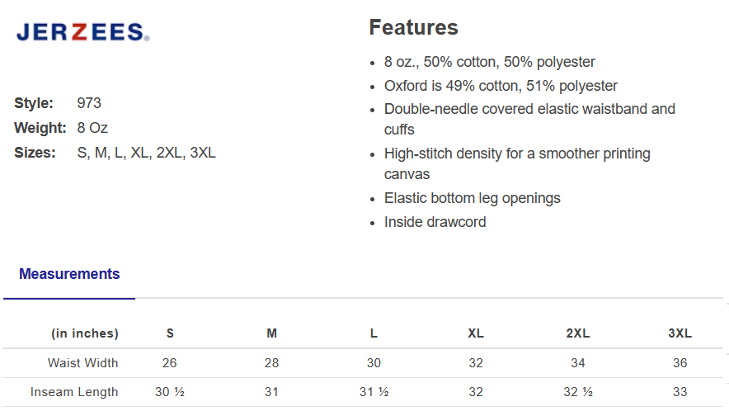
Task: Click the JERZEES brand logo
Action: point(82,33)
